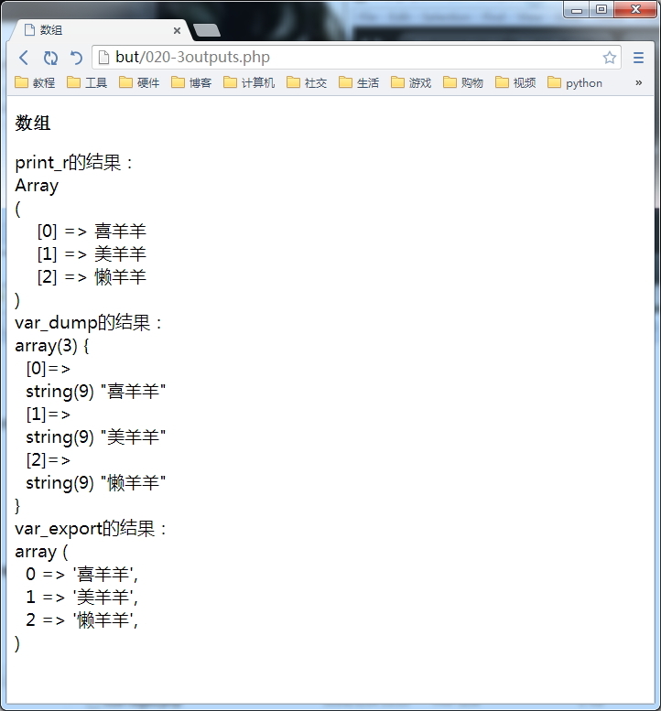Click the line "2 => '懒羊羊',"
The image size is (661, 711).
[81, 619]
